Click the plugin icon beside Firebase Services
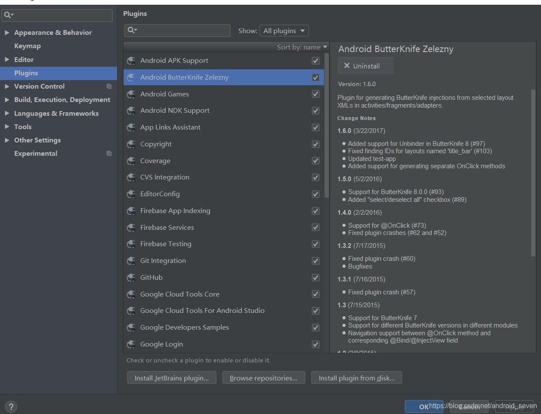 click(131, 228)
